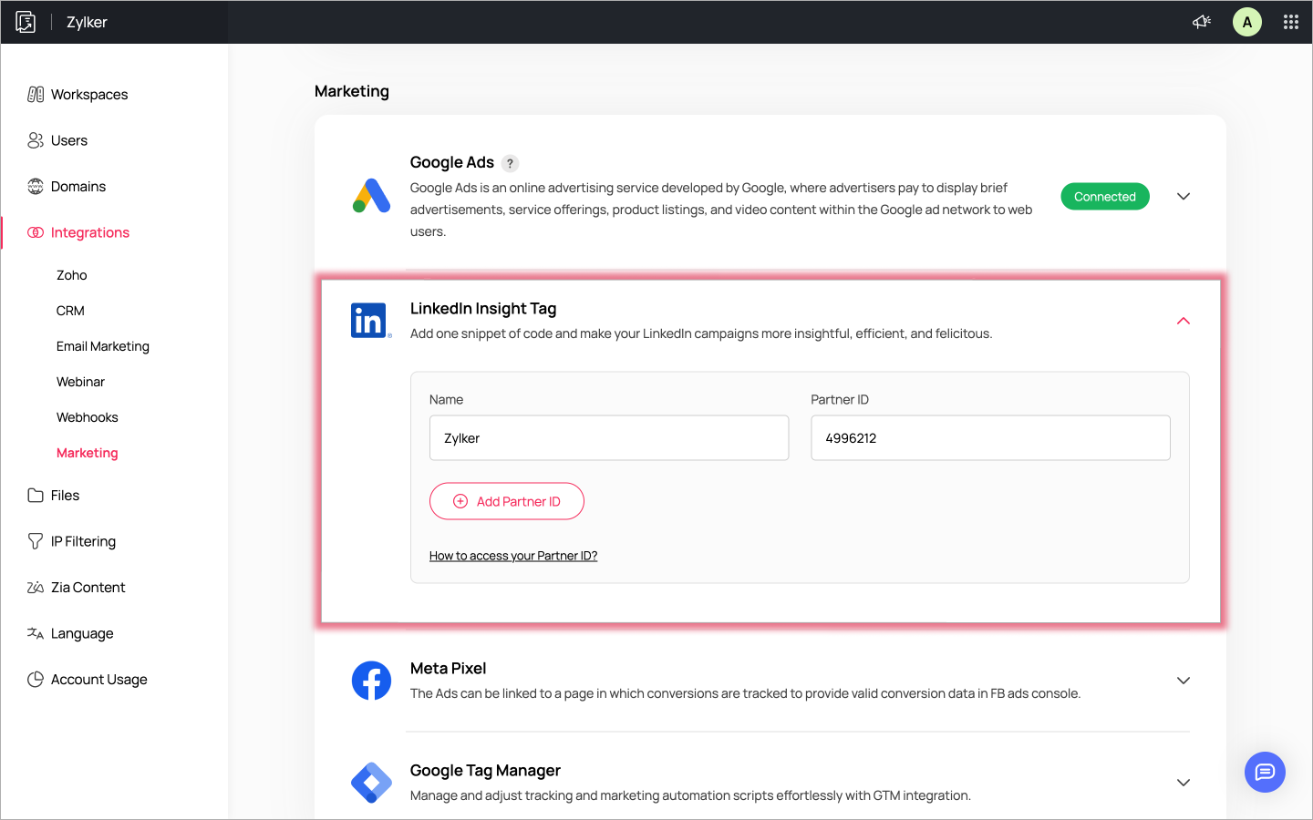Click the Files folder icon

[x=36, y=496]
